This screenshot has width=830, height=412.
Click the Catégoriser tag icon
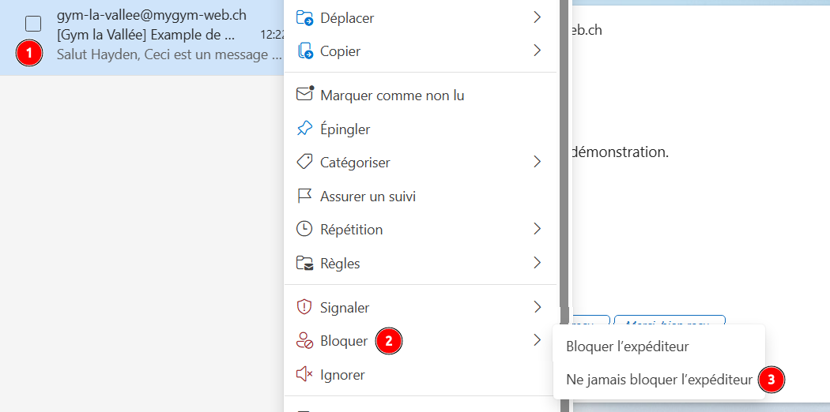(304, 162)
